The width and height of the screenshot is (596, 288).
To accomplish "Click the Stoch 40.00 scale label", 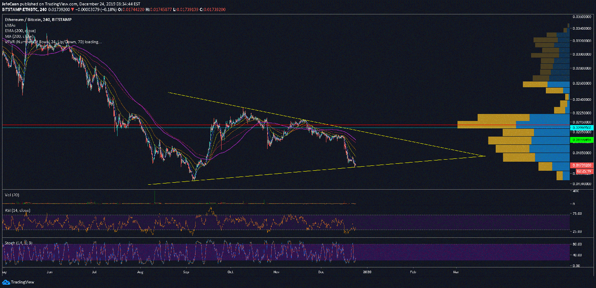I will [578, 255].
